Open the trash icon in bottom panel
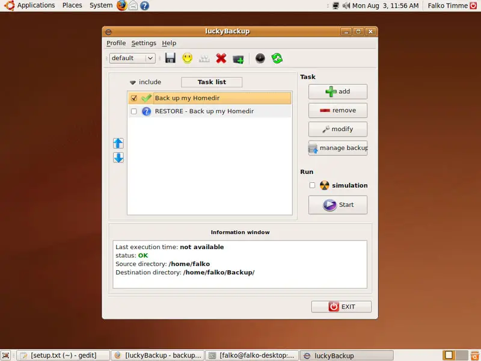 pyautogui.click(x=475, y=355)
